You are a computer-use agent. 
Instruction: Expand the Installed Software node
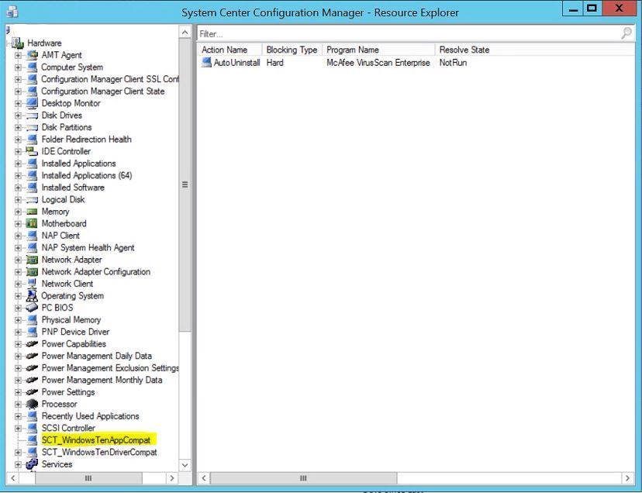(18, 188)
